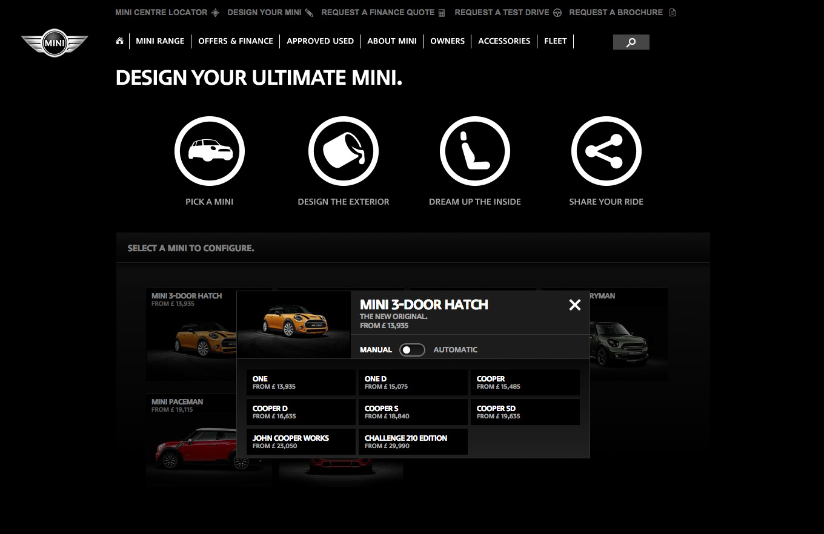
Task: Follow the REQUEST A TEST DRIVE link
Action: click(x=502, y=12)
